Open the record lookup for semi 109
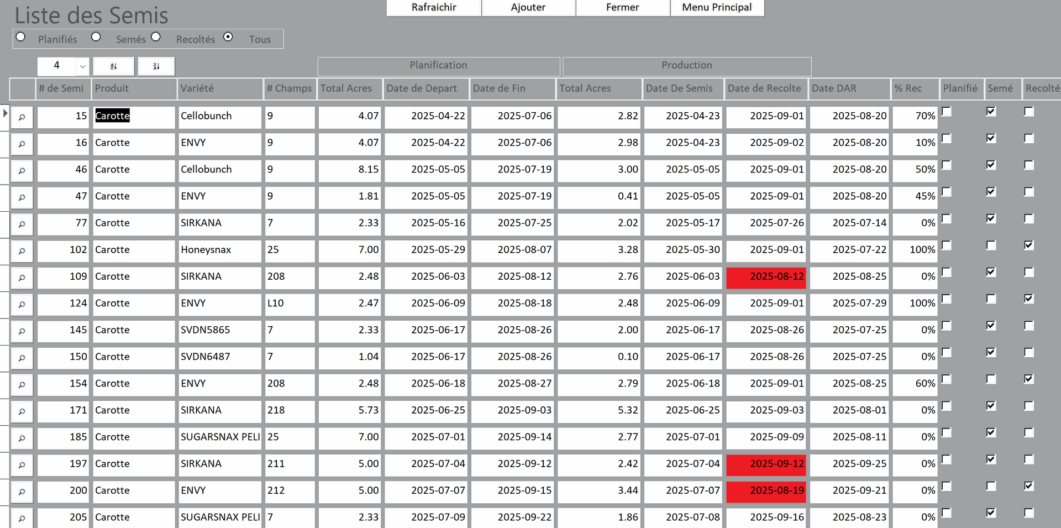The width and height of the screenshot is (1061, 528). (22, 278)
